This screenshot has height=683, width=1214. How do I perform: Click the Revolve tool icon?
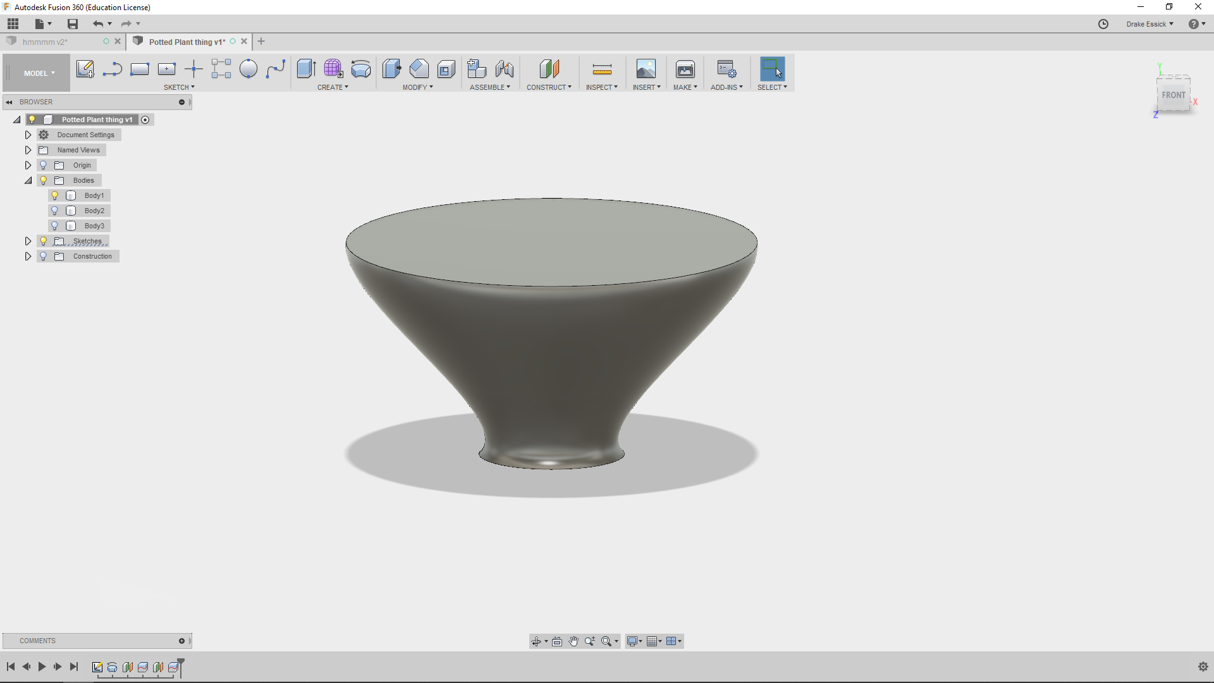click(360, 69)
